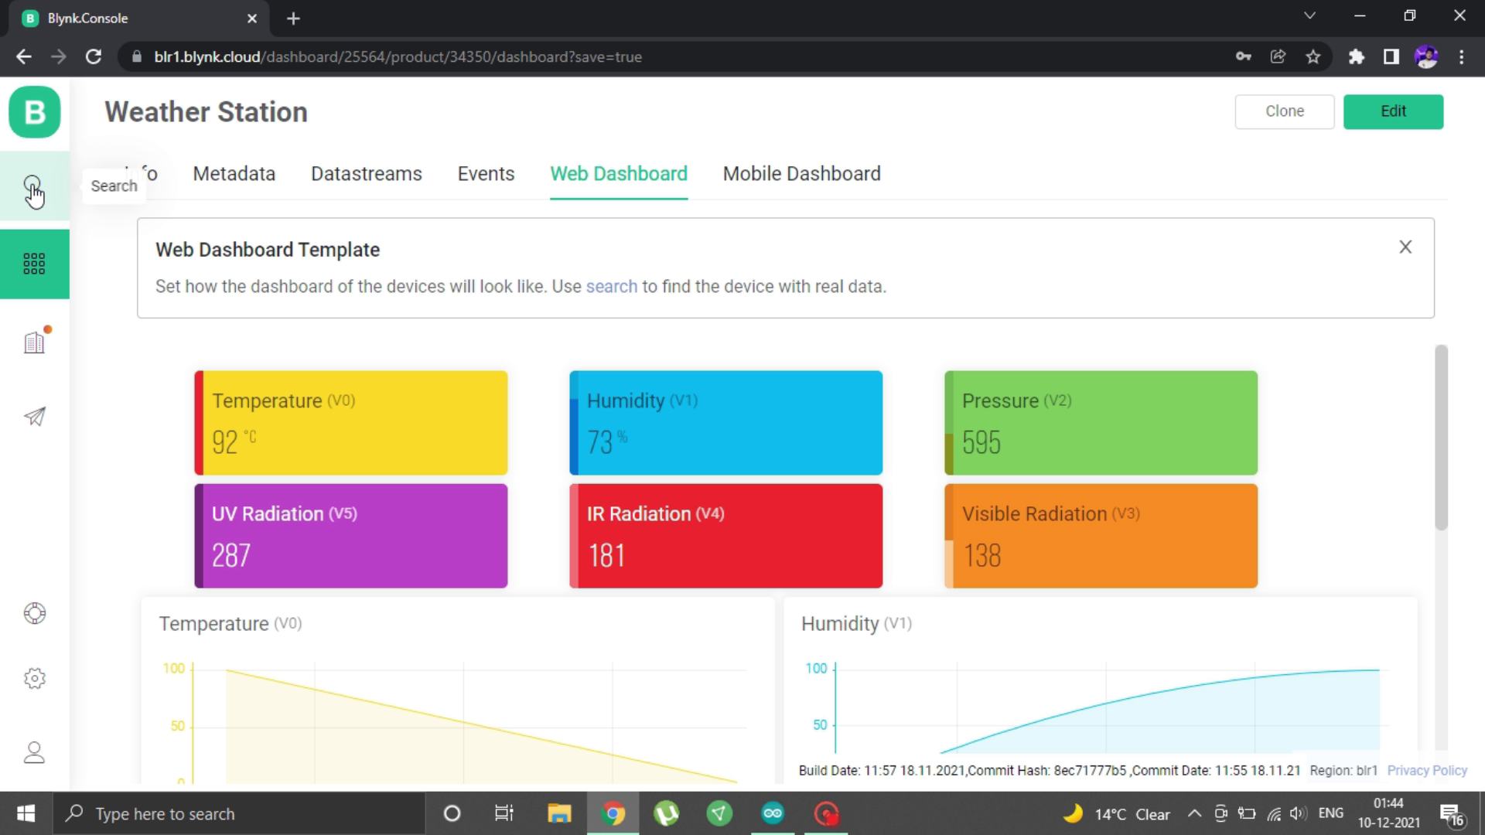This screenshot has width=1485, height=835.
Task: Click the Edit button
Action: [x=1393, y=111]
